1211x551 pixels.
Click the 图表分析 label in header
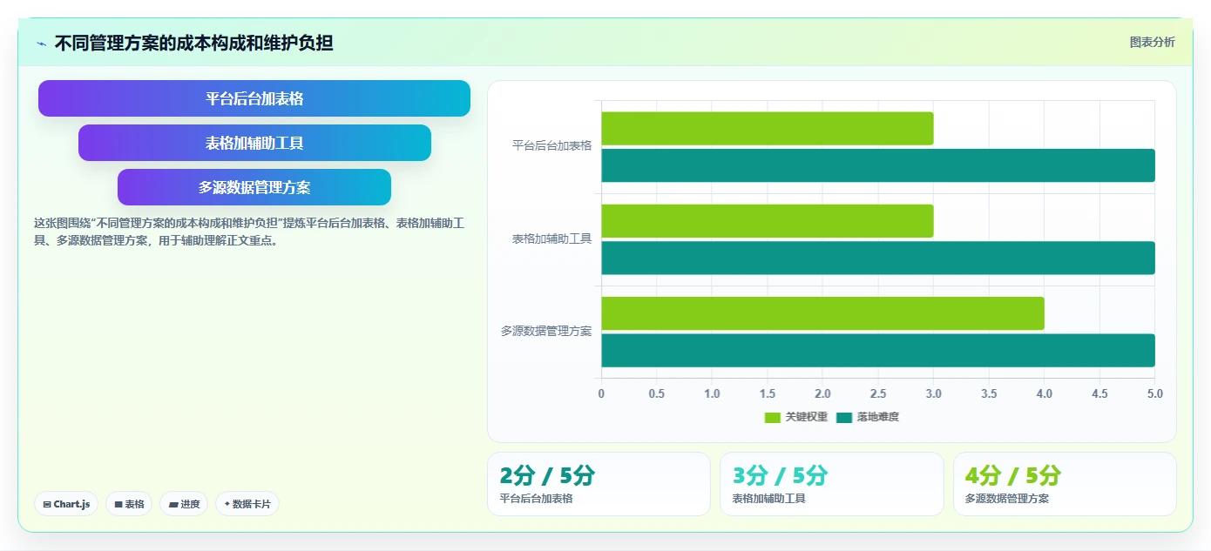[1152, 42]
